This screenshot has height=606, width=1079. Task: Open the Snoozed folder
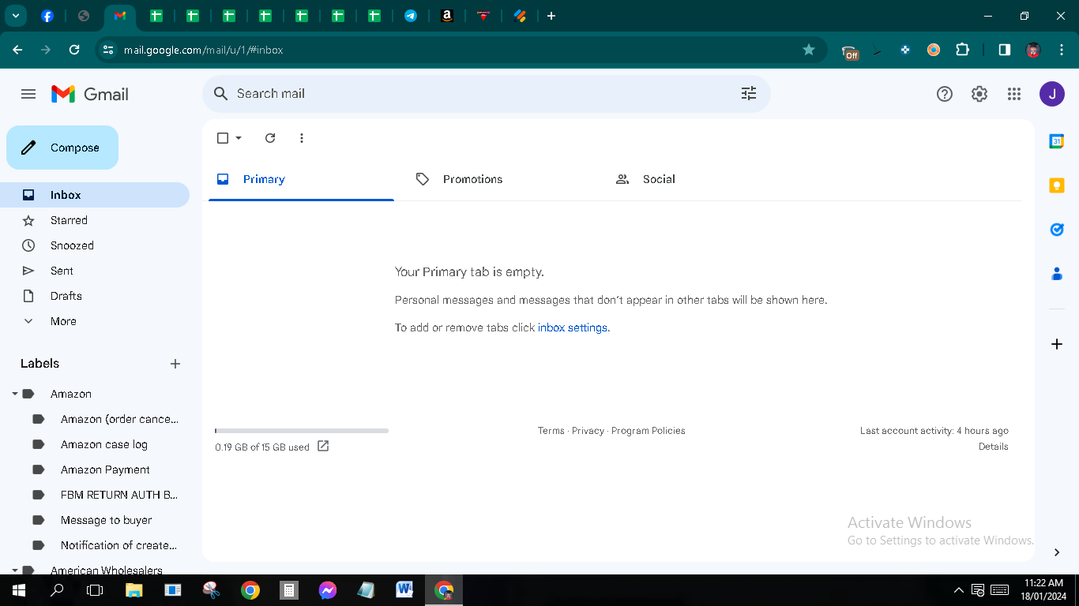(x=95, y=245)
